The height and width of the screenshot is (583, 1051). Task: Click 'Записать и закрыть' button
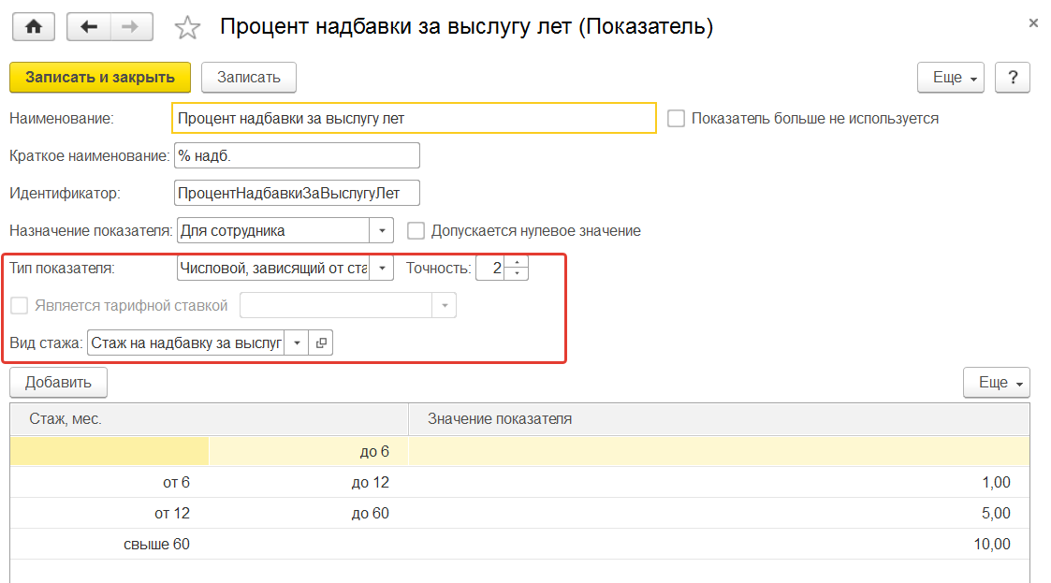pos(100,78)
